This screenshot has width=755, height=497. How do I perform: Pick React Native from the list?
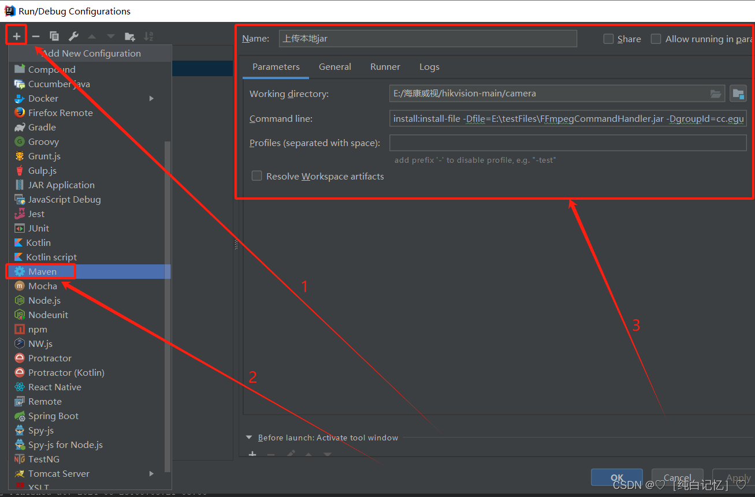point(90,387)
